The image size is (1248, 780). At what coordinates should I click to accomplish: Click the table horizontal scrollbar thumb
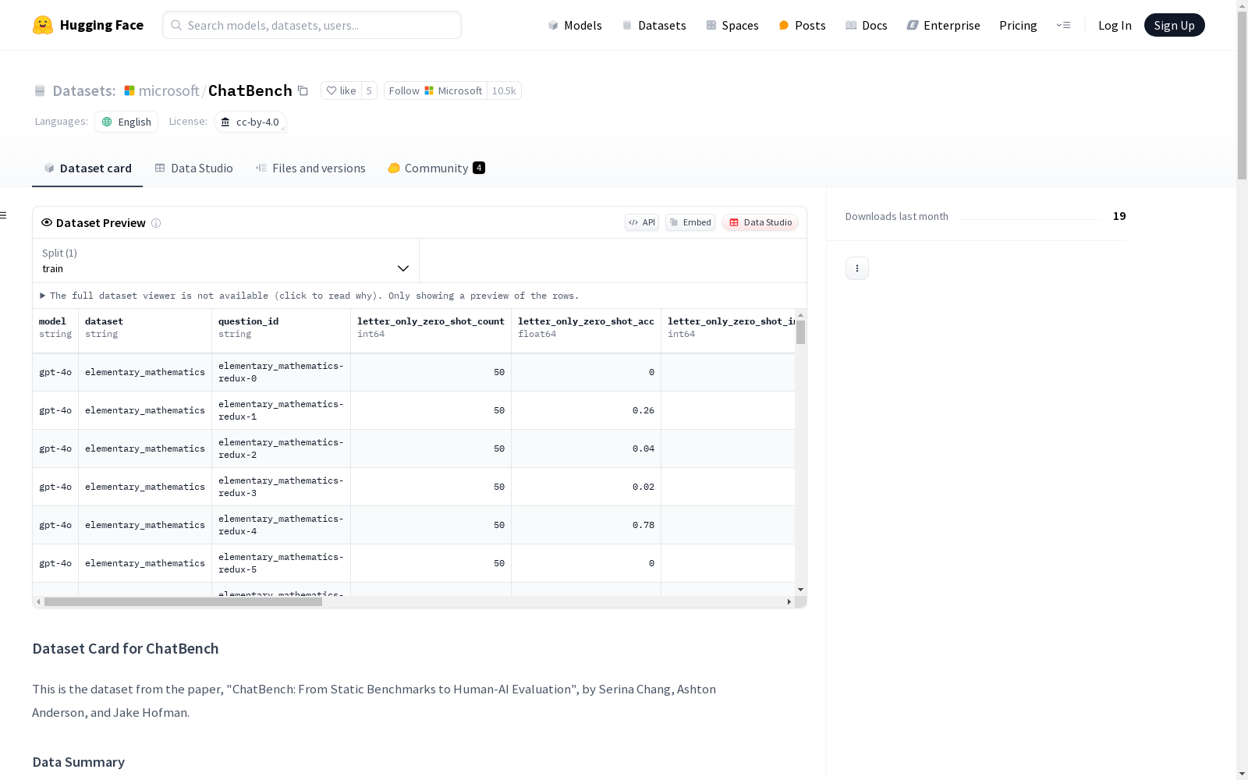click(183, 601)
